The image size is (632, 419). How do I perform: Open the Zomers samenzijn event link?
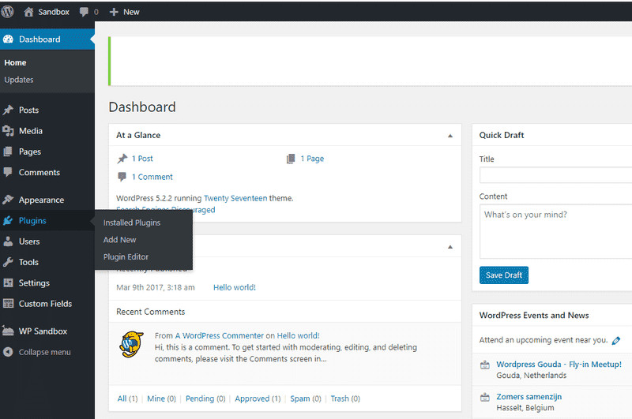coord(529,397)
